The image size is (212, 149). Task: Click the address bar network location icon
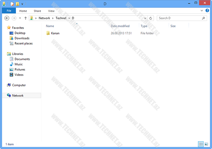coord(31,18)
